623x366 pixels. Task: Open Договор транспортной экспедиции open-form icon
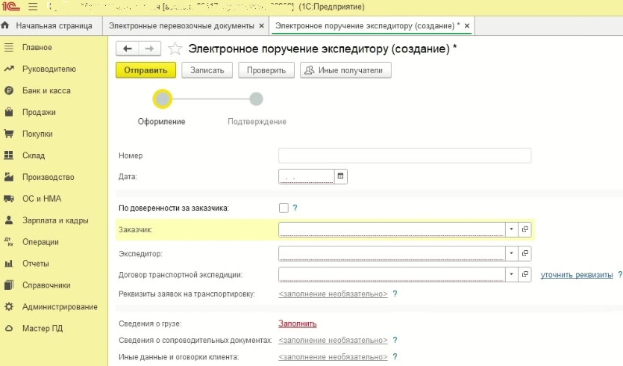(x=525, y=274)
